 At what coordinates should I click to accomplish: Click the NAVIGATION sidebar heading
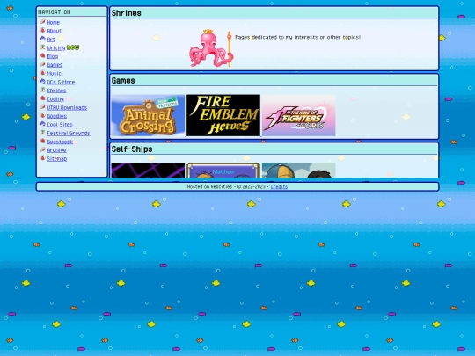pos(55,11)
